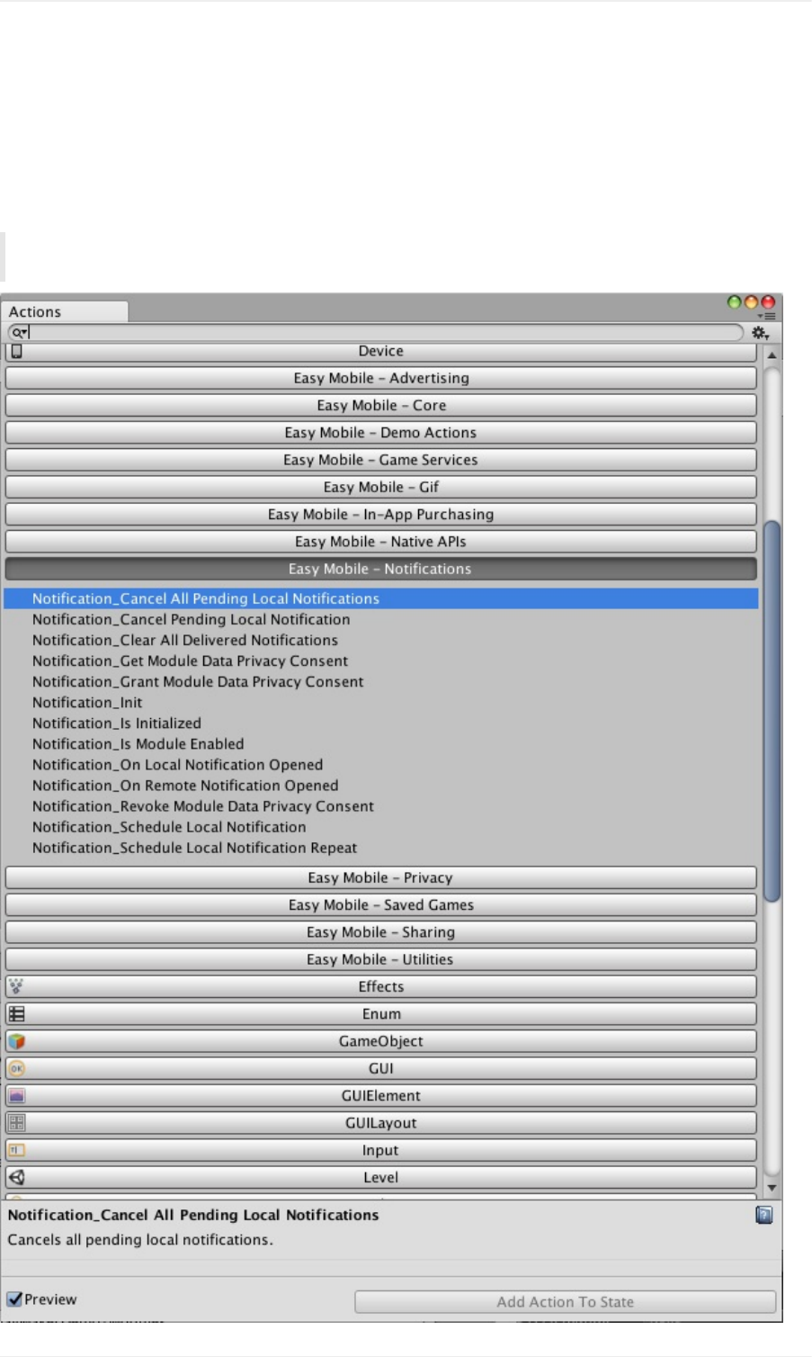This screenshot has width=812, height=1357.
Task: Select Notification_On Local Notification Opened
Action: coord(177,764)
